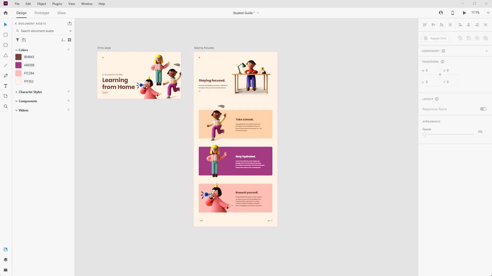Select the 804B43 color swatch
Image resolution: width=492 pixels, height=276 pixels.
[x=18, y=57]
